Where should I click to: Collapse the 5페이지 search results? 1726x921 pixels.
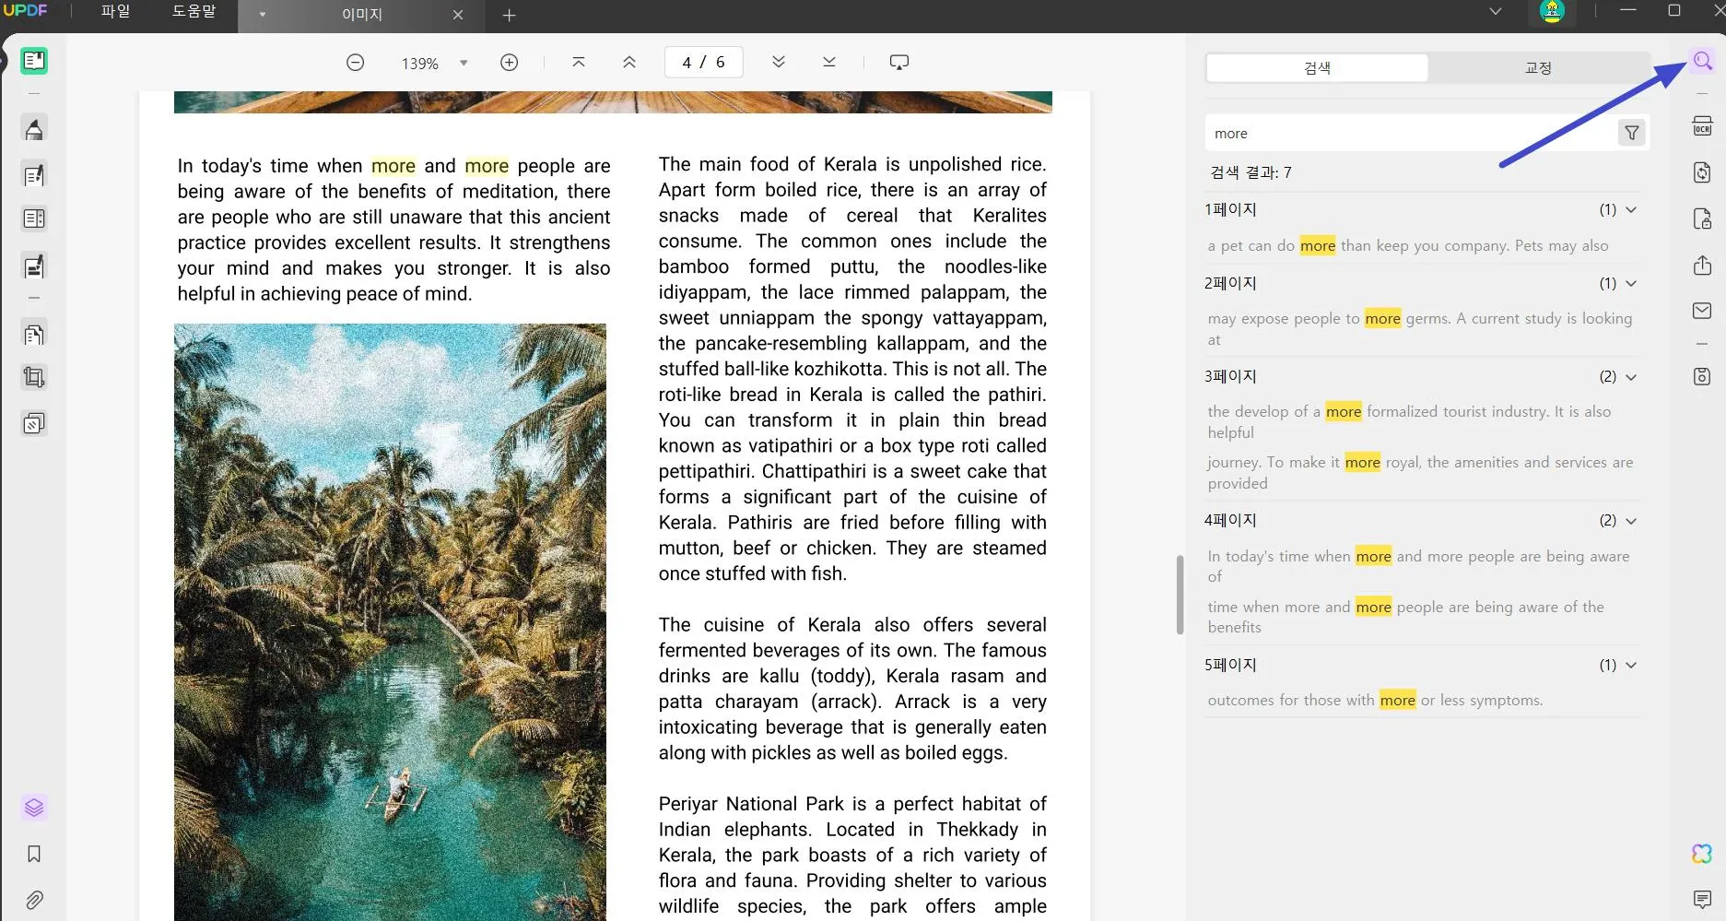pos(1631,665)
